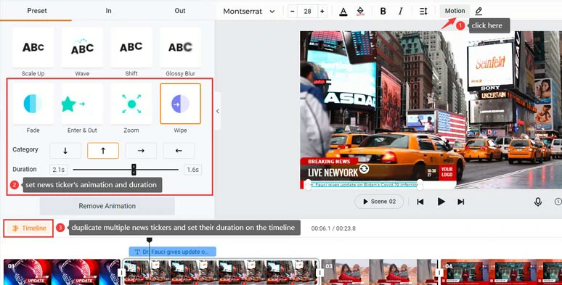Screen dimensions: 562x285
Task: Open the Montserrat font dropdown
Action: [249, 12]
